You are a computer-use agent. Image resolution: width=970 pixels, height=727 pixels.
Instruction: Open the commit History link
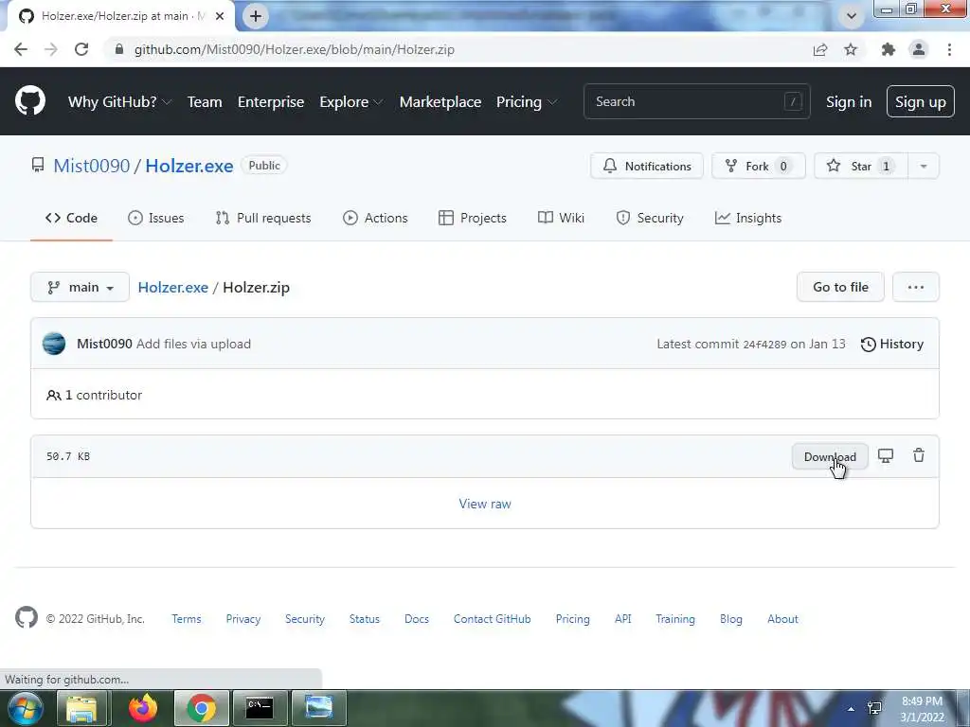892,344
